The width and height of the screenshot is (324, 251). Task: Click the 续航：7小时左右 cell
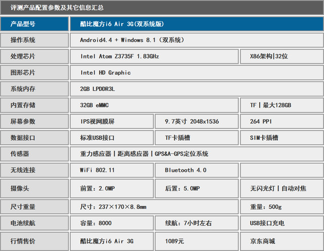197,223
